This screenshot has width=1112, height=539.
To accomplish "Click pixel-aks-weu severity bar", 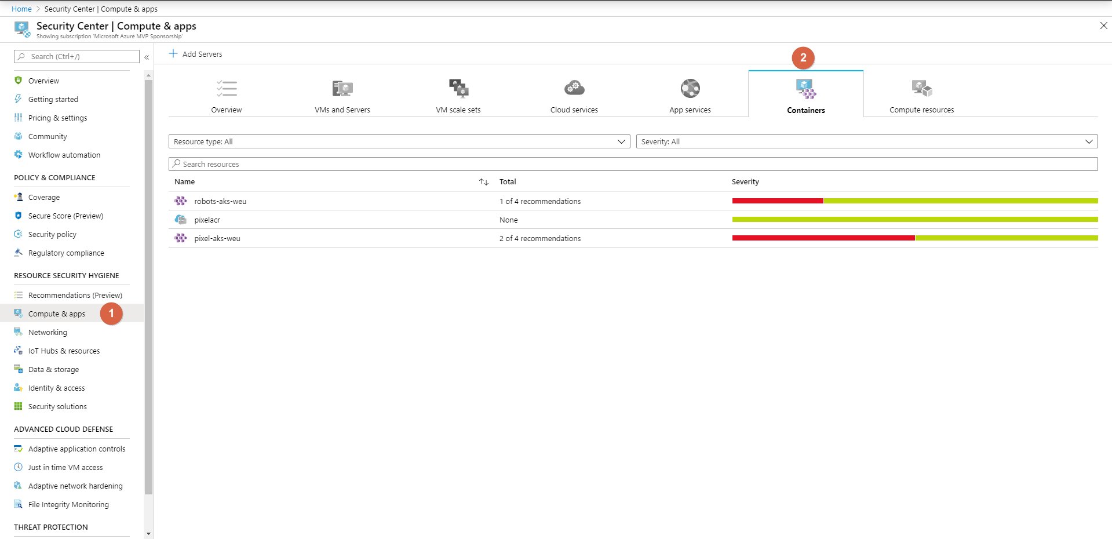I will pos(915,238).
